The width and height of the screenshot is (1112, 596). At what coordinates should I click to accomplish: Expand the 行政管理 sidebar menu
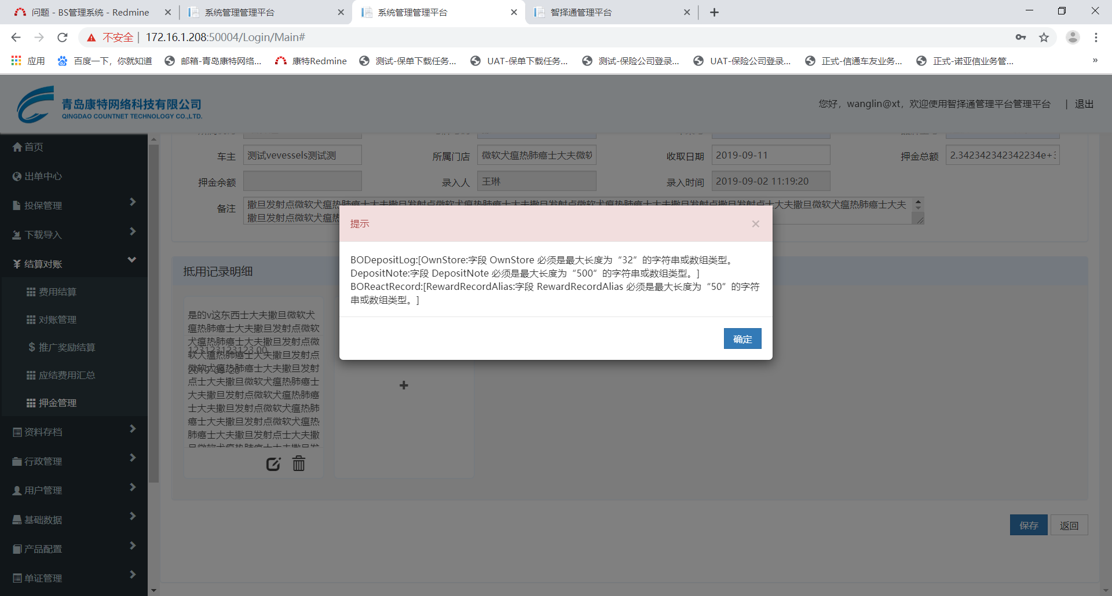click(74, 461)
